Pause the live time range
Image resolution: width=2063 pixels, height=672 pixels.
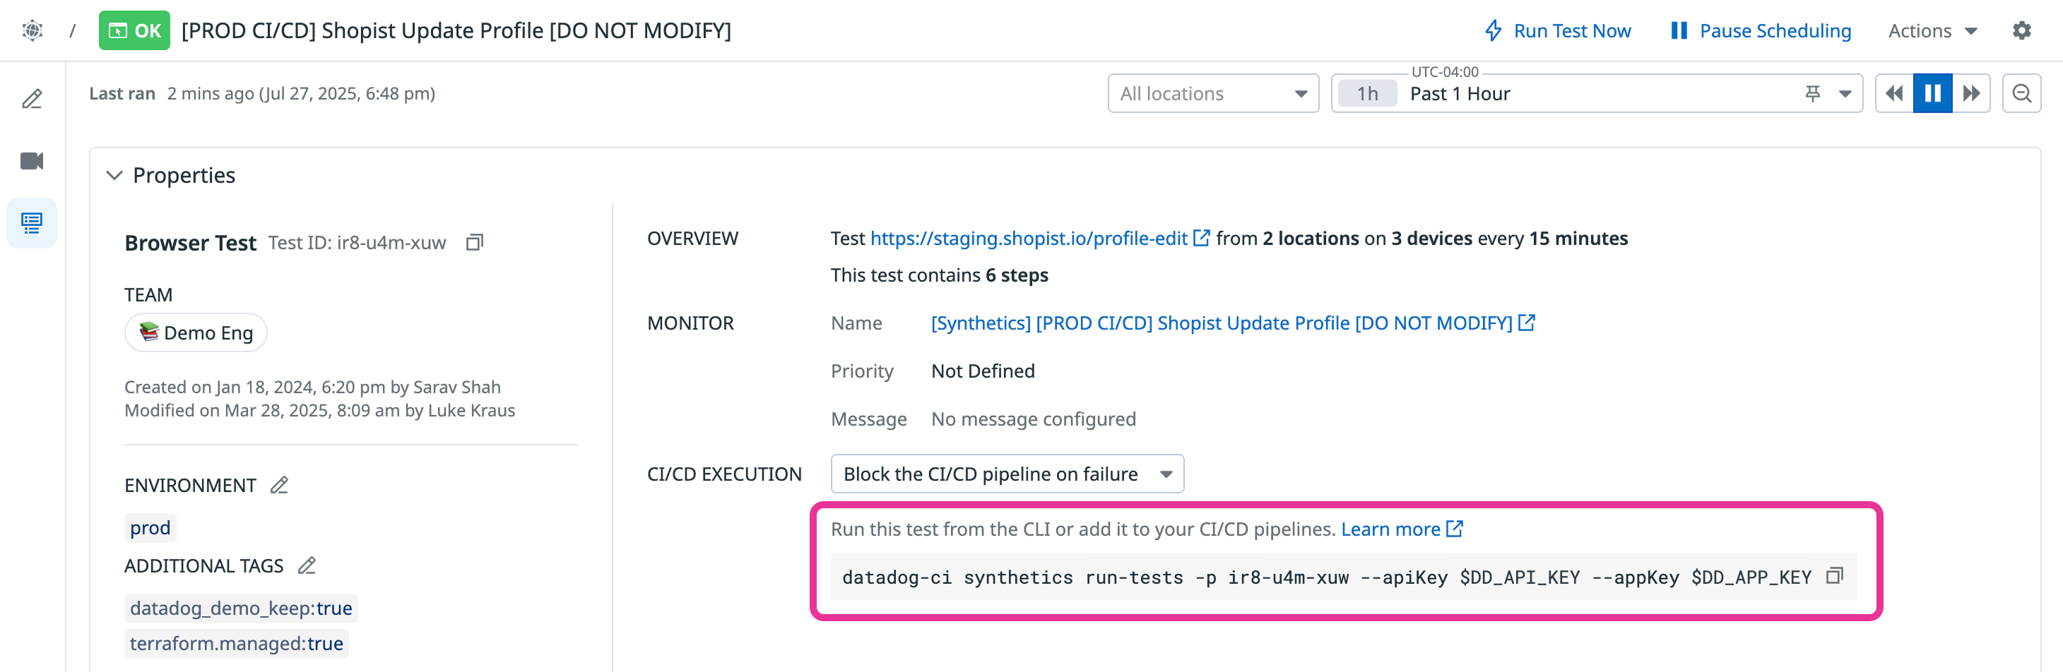[x=1932, y=94]
